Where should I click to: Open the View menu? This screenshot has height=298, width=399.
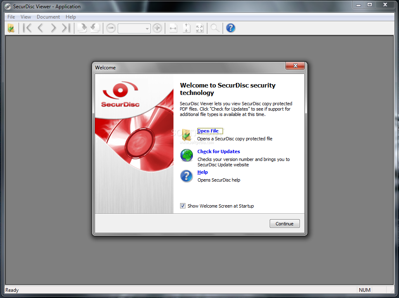point(26,17)
